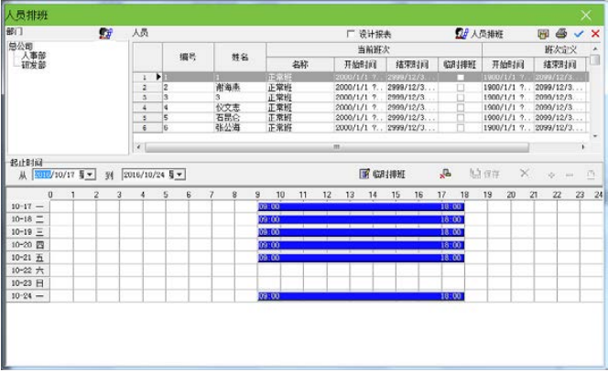Viewport: 608px width, 372px height.
Task: Click the printer icon
Action: click(561, 33)
